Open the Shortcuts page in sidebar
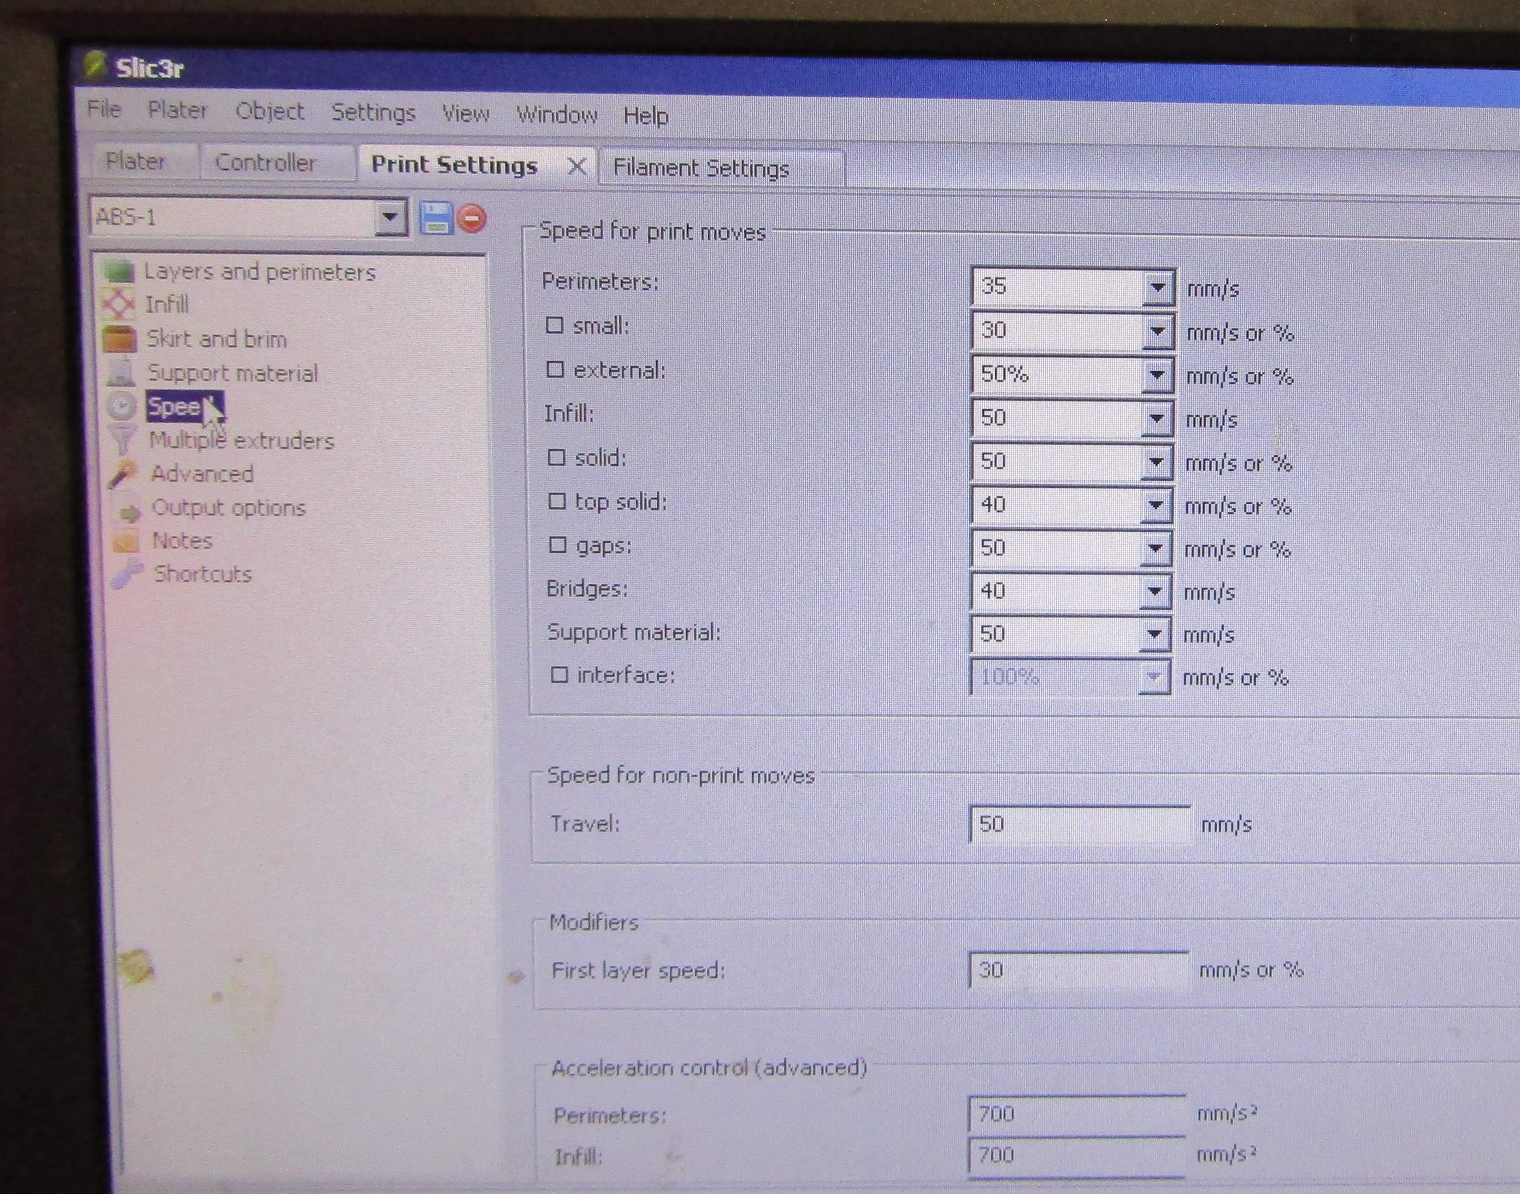 202,574
